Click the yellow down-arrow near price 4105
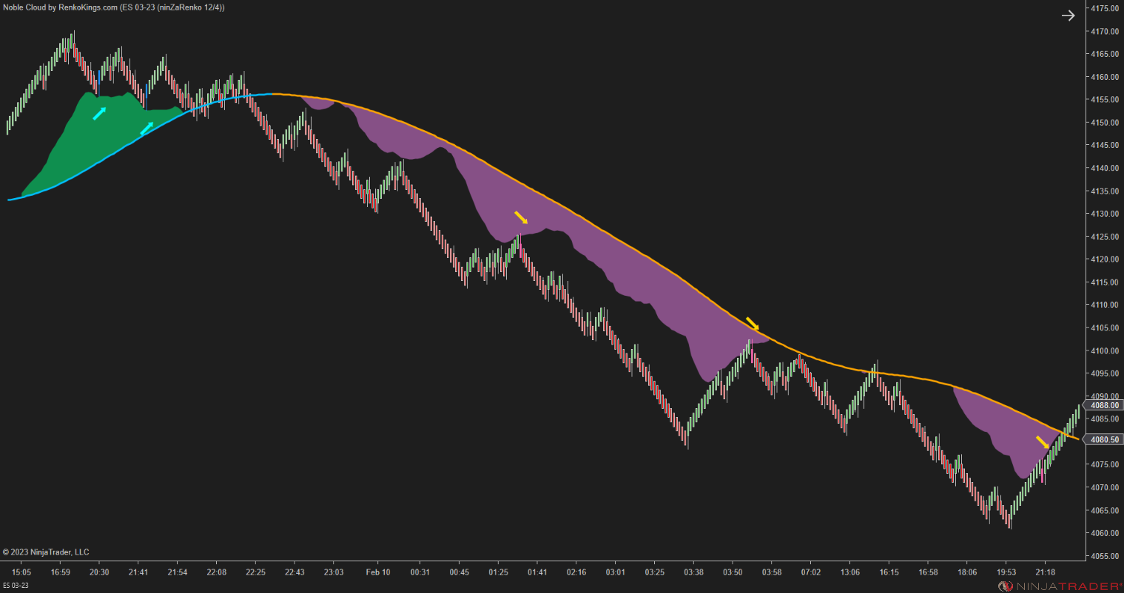1124x593 pixels. (x=752, y=324)
